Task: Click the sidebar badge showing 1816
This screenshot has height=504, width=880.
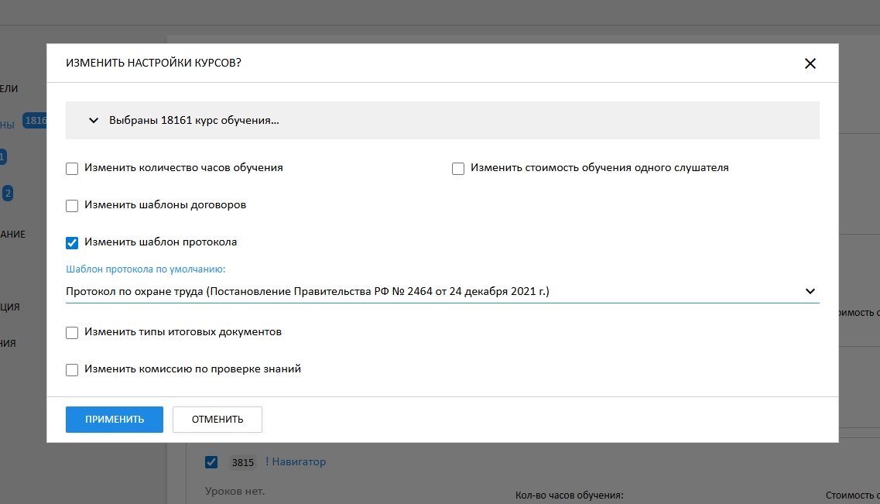Action: 36,121
